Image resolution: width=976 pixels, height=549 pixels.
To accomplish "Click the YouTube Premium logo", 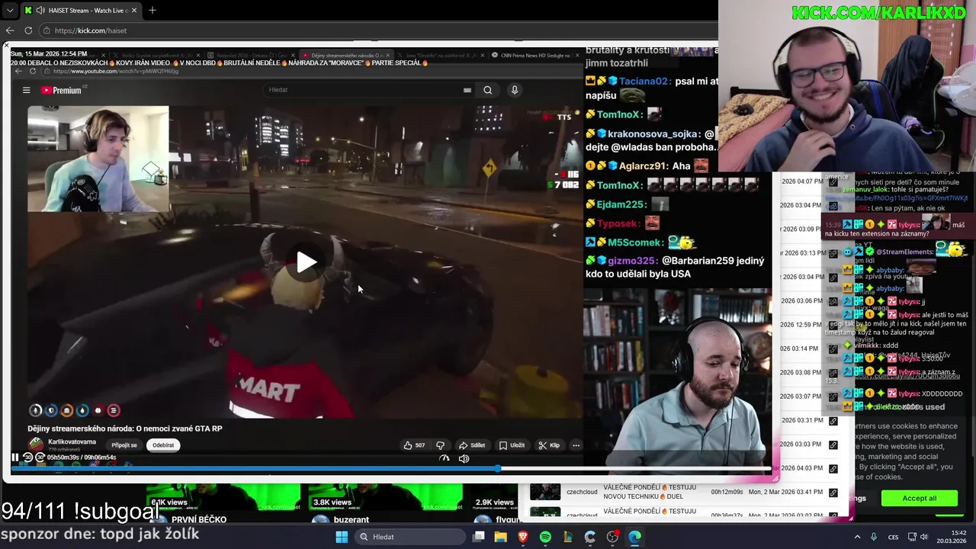I will pos(61,90).
